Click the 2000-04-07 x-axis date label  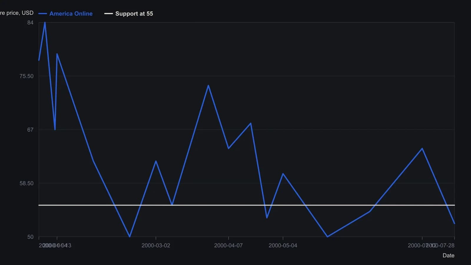[x=228, y=246]
